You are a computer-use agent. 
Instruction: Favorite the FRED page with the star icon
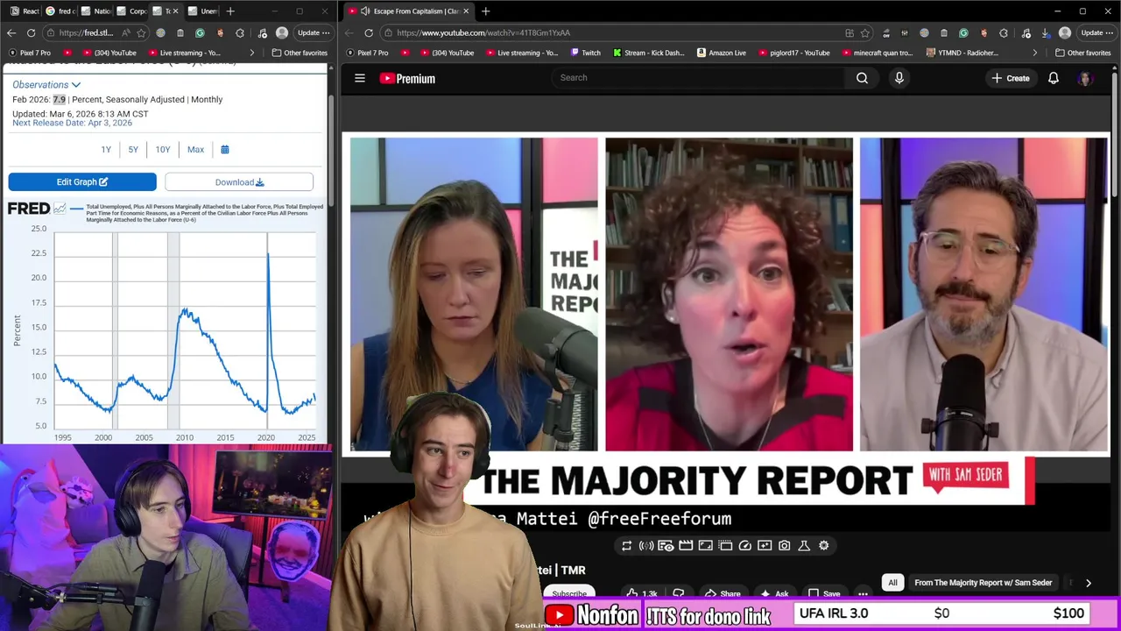click(141, 33)
